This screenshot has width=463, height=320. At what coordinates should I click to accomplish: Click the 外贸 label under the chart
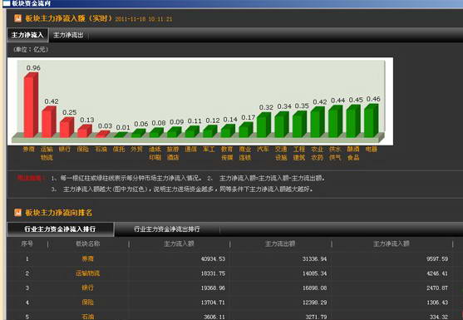point(137,150)
